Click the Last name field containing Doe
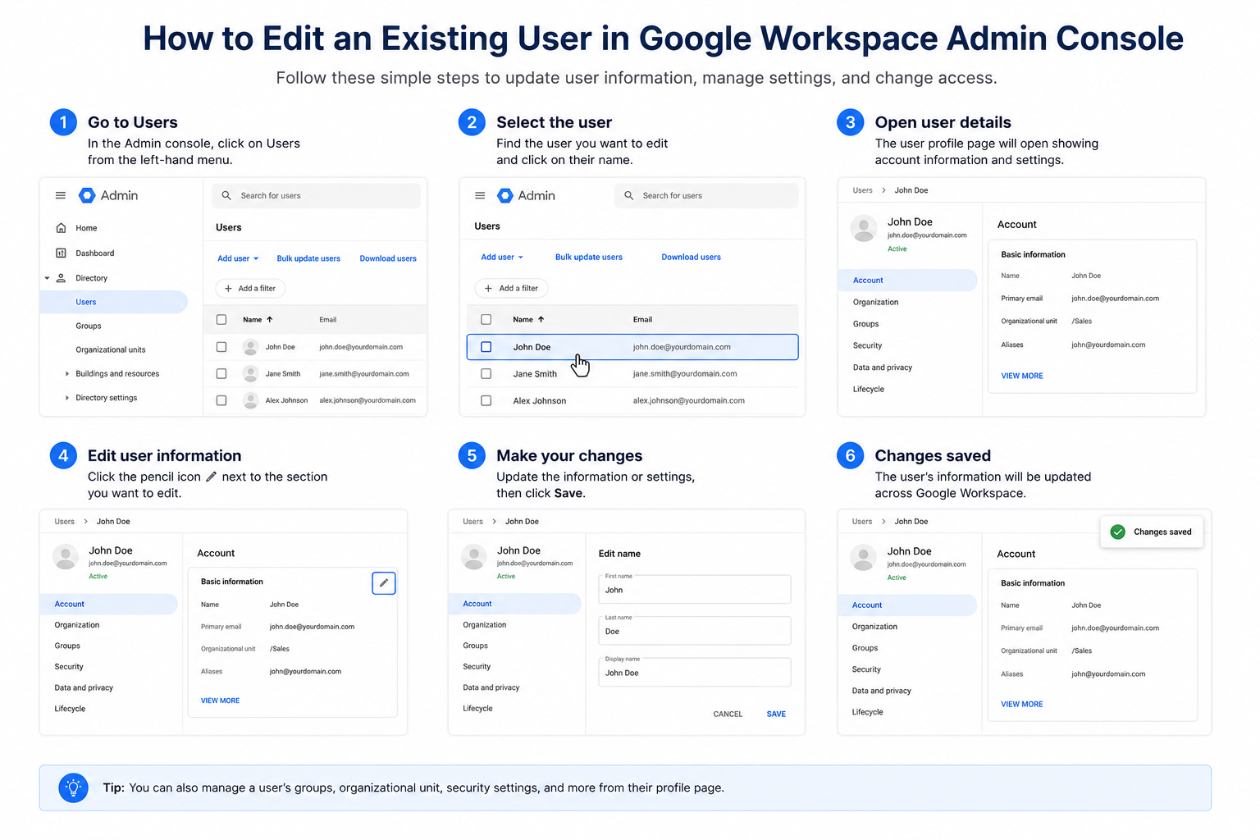 (695, 630)
